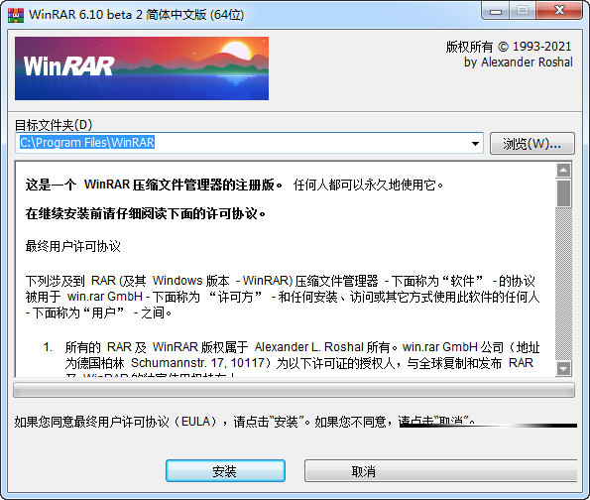
Task: Click the Cancel (取消) button
Action: tap(440, 470)
